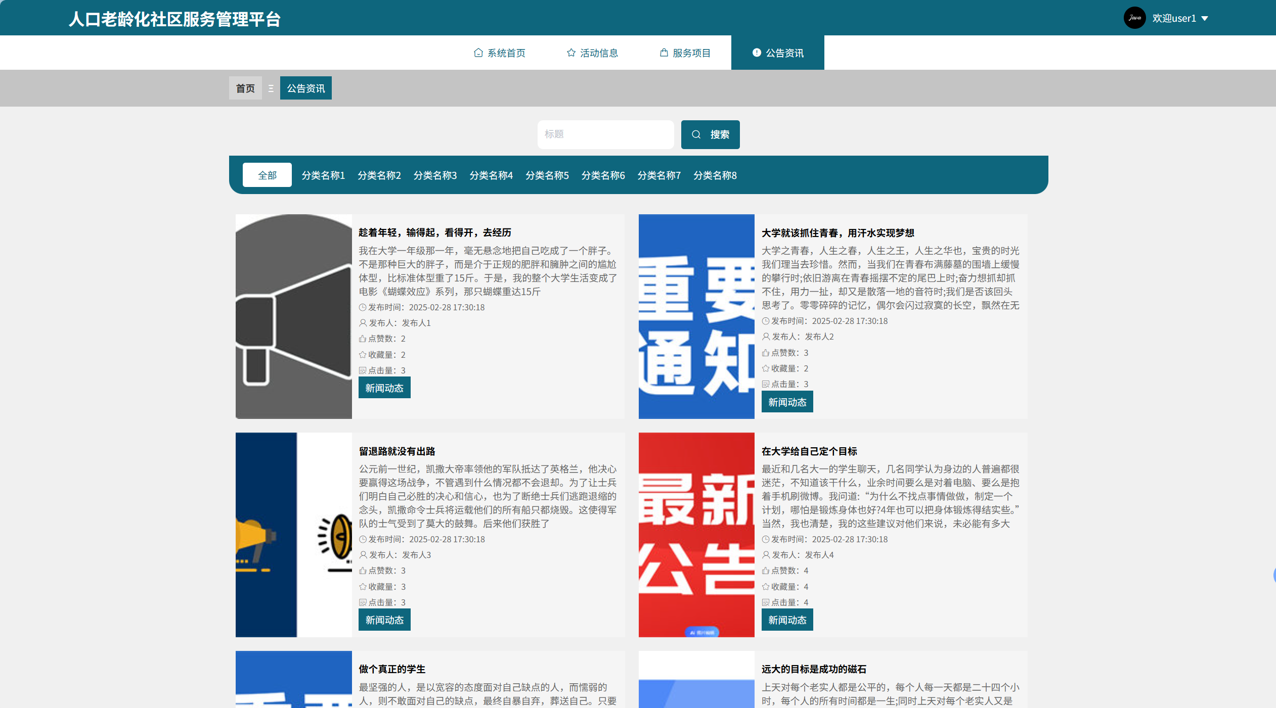Click the exclamation icon beside 公告资讯
This screenshot has height=708, width=1276.
tap(757, 53)
